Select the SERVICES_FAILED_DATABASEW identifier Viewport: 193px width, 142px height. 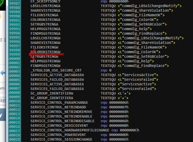coord(57,80)
